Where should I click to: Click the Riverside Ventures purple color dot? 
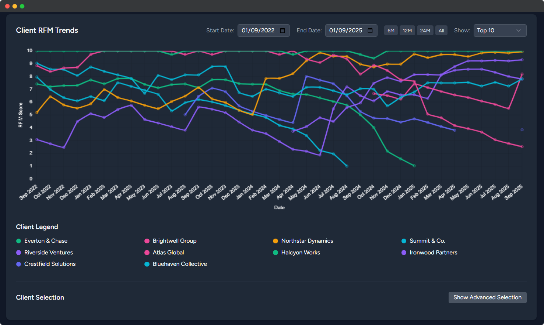click(19, 253)
